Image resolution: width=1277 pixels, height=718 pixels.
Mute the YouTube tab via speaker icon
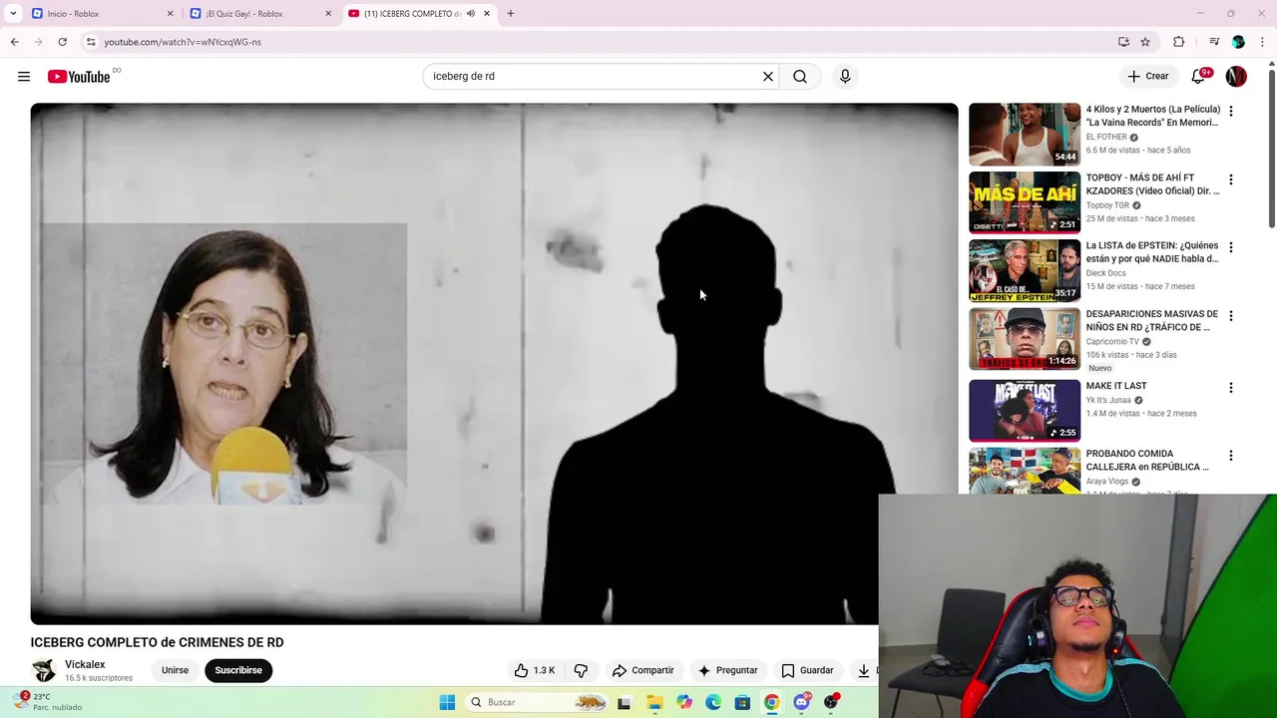471,14
